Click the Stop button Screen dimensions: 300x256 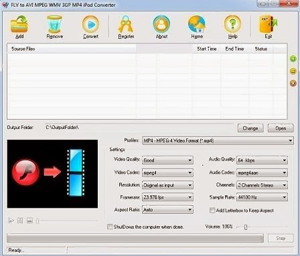(281, 238)
